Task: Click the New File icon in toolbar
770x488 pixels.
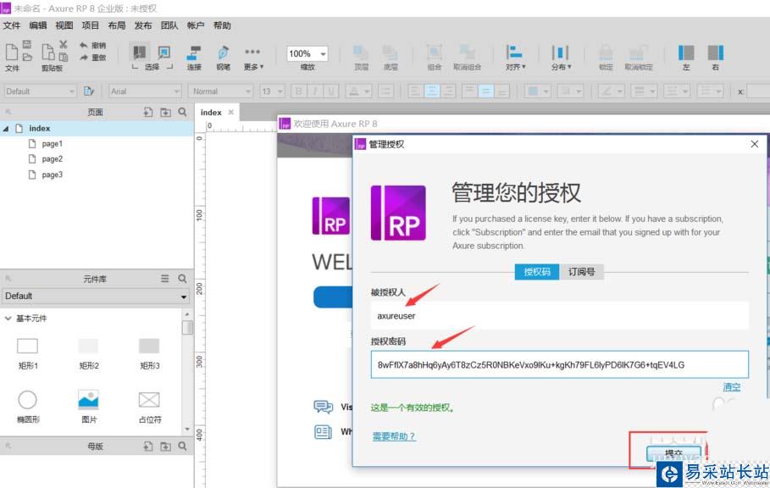Action: pyautogui.click(x=12, y=52)
